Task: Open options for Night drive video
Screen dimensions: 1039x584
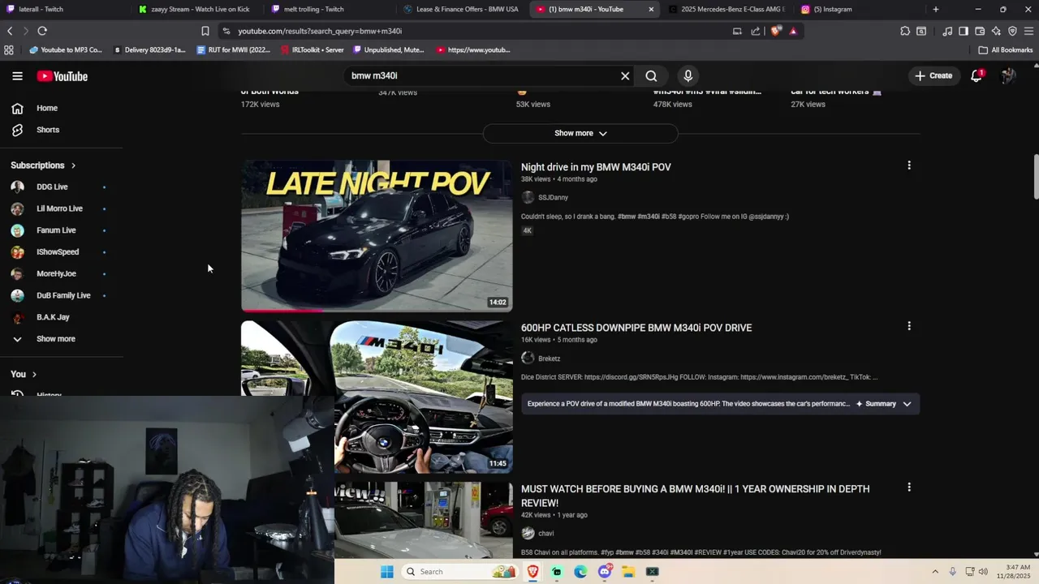Action: pyautogui.click(x=909, y=165)
